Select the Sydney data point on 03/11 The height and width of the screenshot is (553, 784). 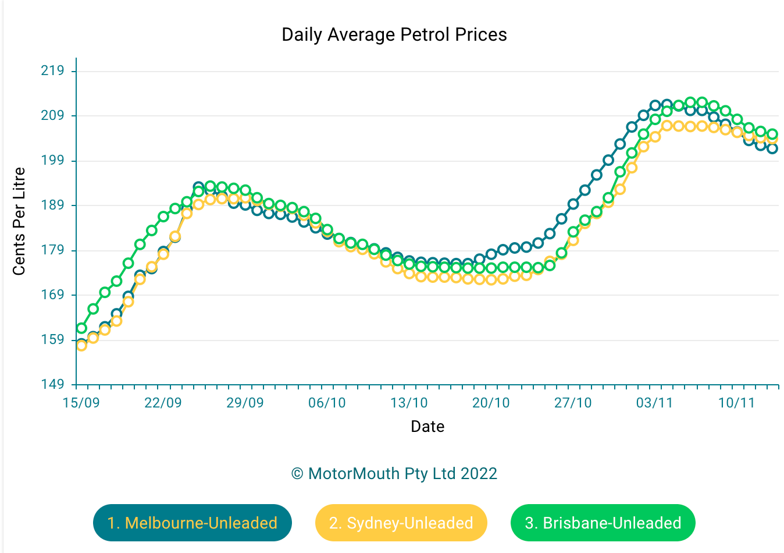pyautogui.click(x=655, y=137)
